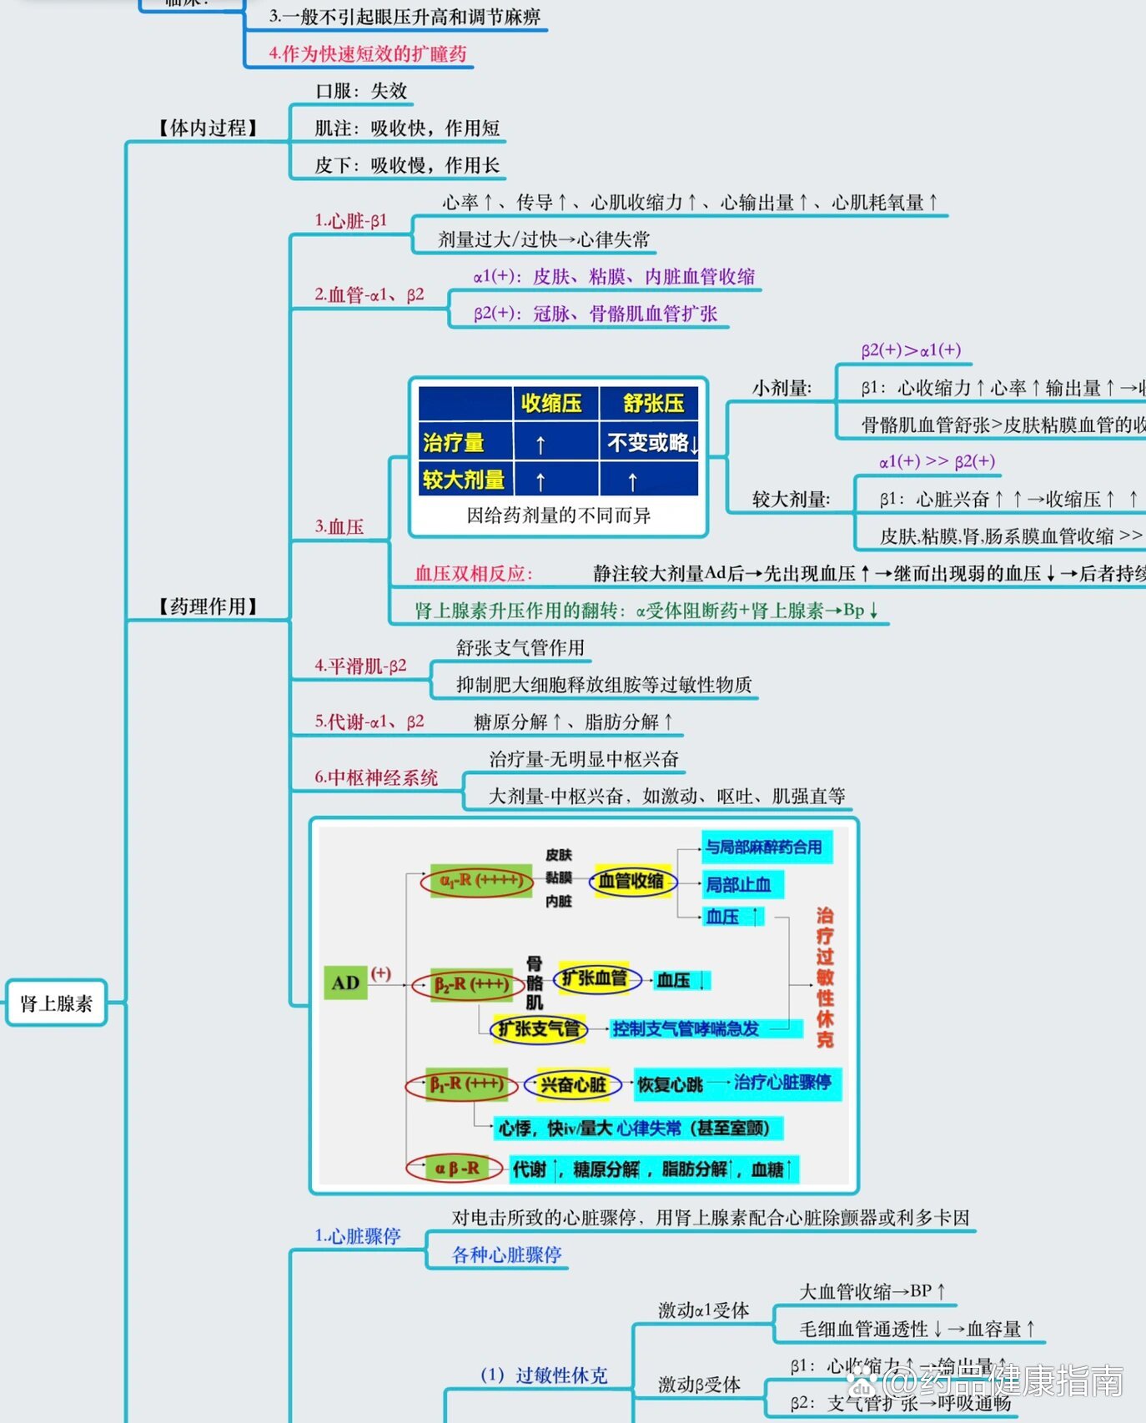Click the blue 各种心脏骤停 node
The height and width of the screenshot is (1423, 1146).
coord(506,1255)
